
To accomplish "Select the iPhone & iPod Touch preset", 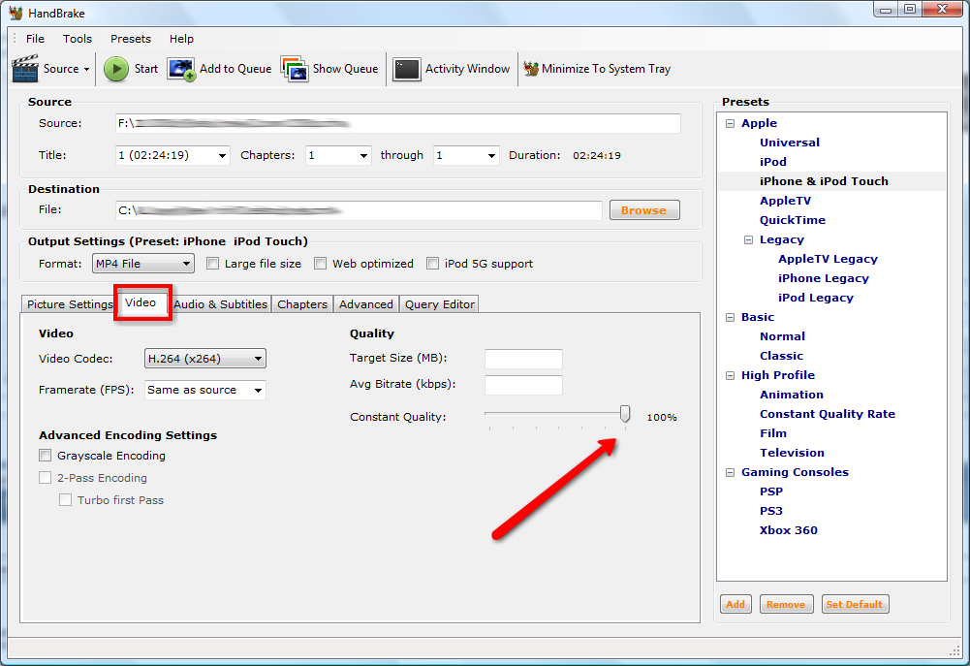I will 824,181.
